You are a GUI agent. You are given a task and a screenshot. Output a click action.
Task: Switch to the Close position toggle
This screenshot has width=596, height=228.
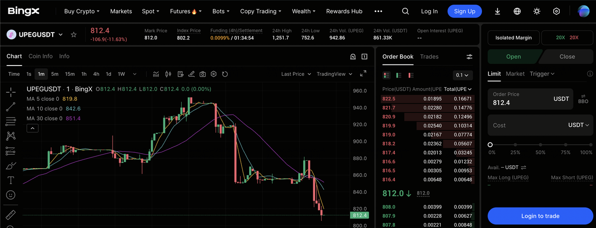coord(567,57)
